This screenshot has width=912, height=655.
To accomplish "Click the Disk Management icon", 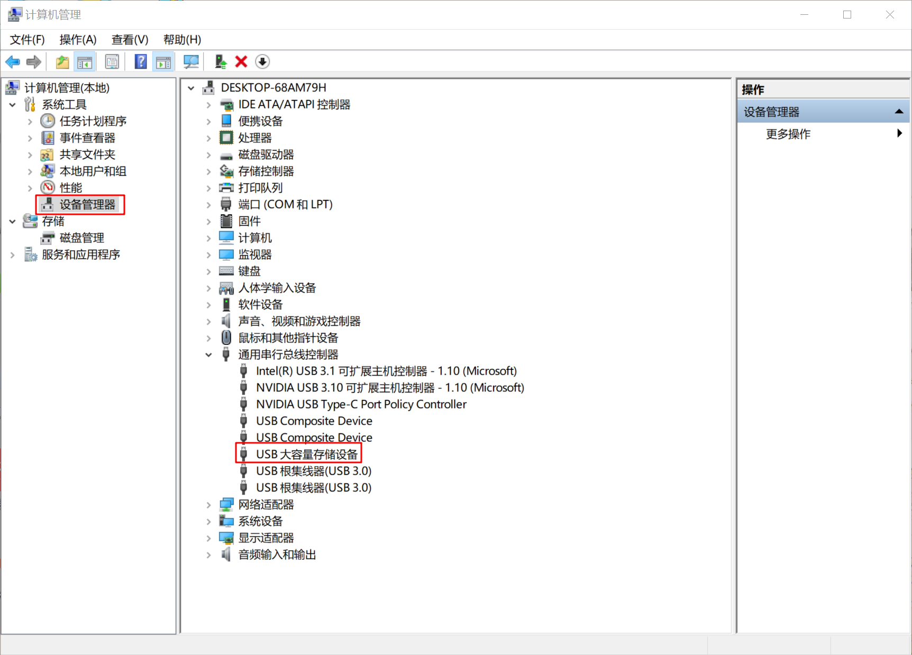I will [x=48, y=238].
